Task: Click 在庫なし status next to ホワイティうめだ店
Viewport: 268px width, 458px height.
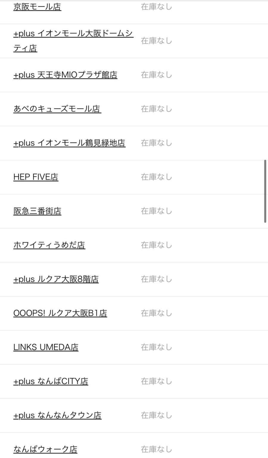Action: [x=157, y=245]
